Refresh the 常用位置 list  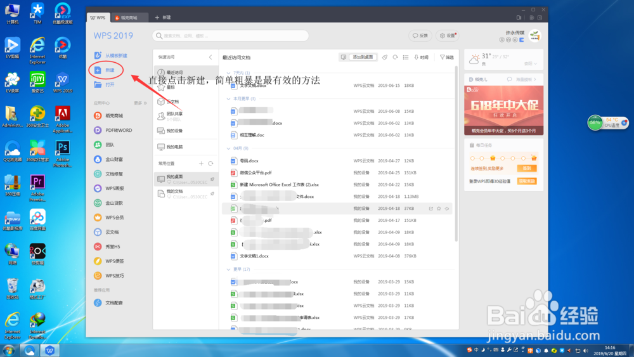pyautogui.click(x=210, y=164)
